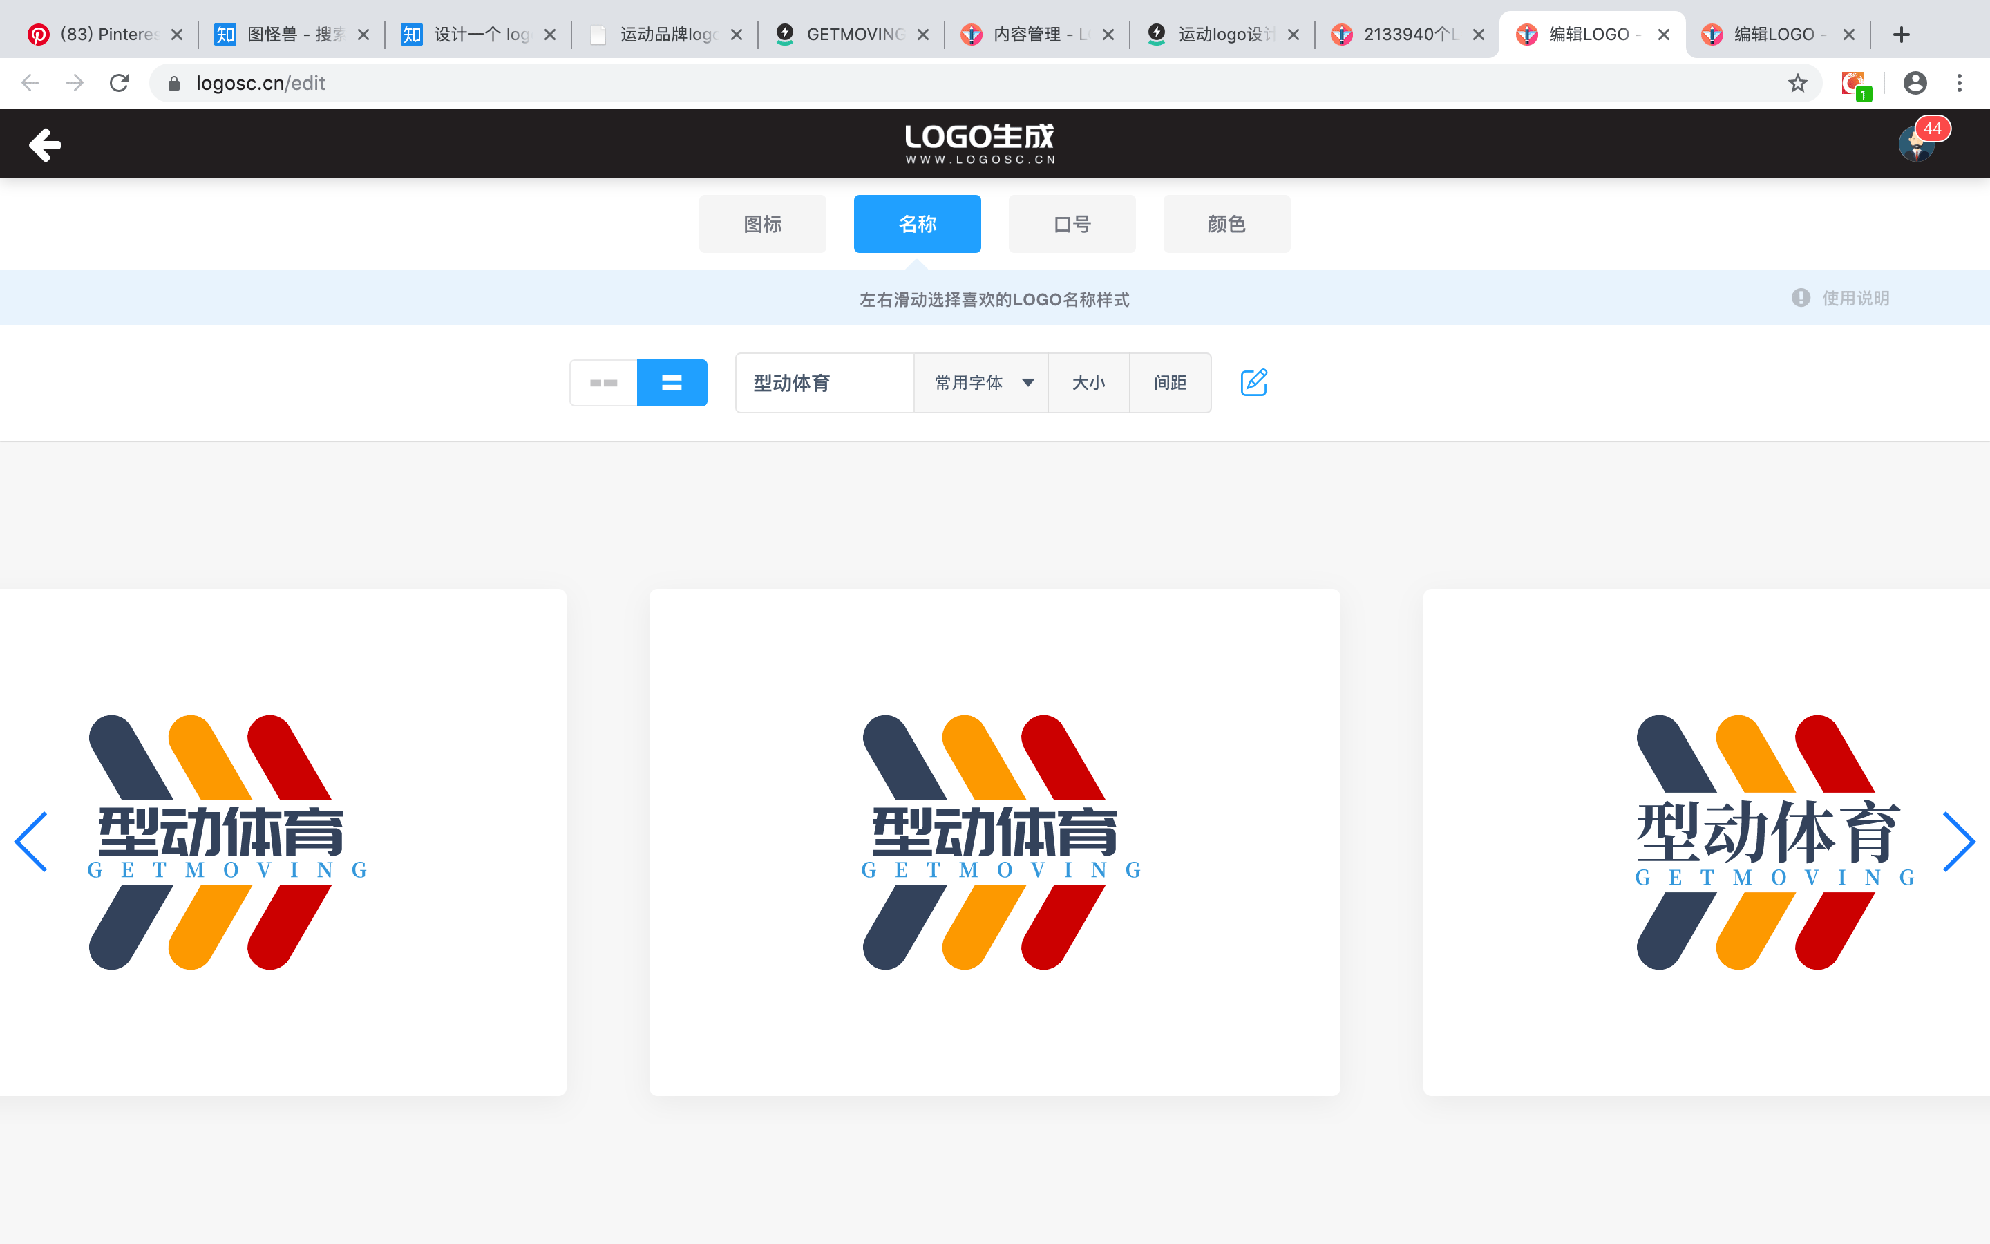Click the browser forward button

75,83
